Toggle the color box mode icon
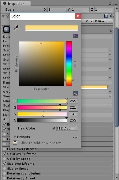The height and width of the screenshot is (180, 119). point(76,36)
